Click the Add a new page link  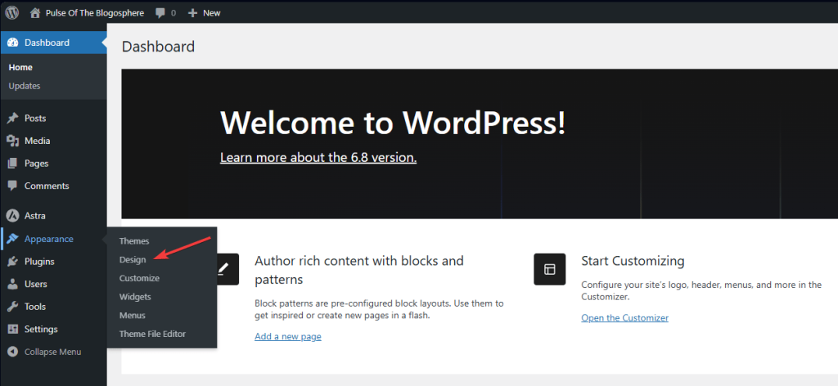point(287,336)
